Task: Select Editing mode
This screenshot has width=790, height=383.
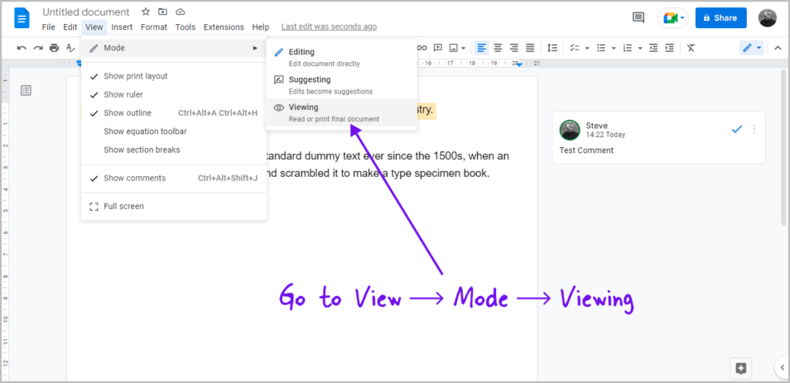Action: (342, 57)
